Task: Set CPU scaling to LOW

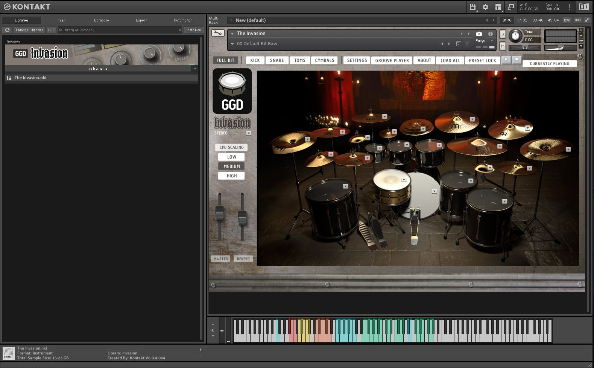Action: tap(231, 157)
